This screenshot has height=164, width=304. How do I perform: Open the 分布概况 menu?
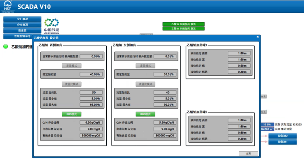(22, 25)
